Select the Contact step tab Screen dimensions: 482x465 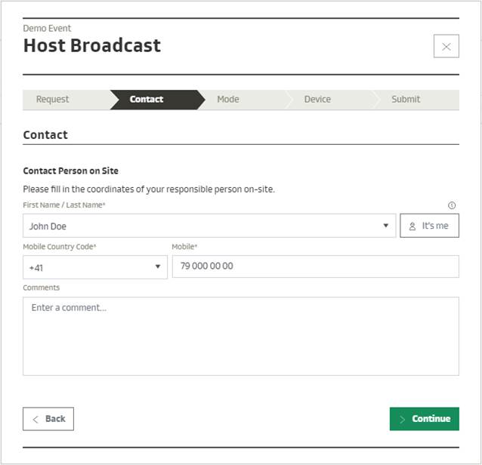[x=147, y=100]
